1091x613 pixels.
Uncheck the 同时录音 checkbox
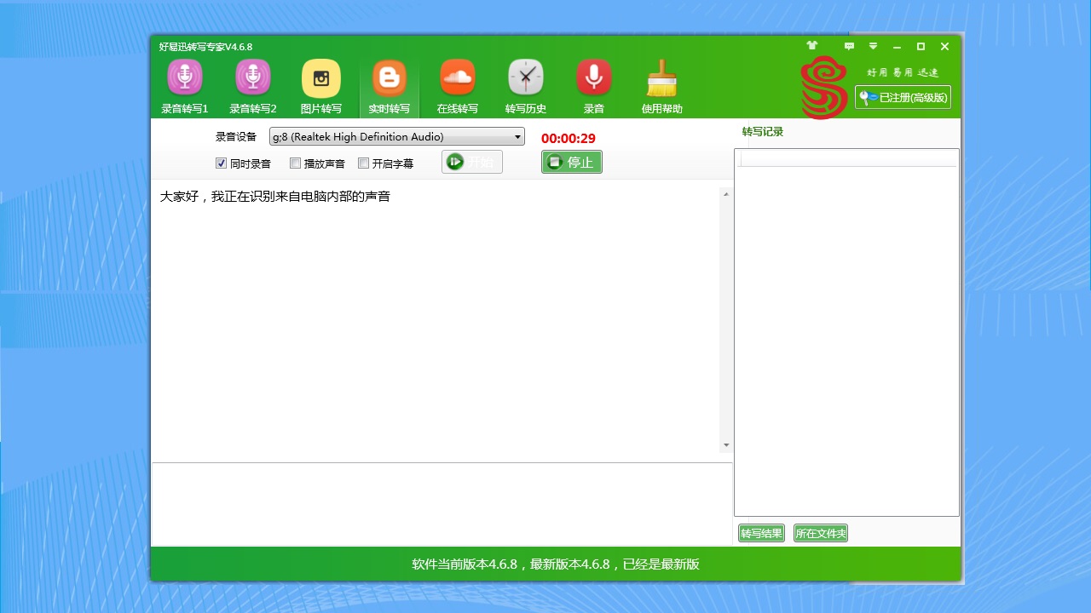pyautogui.click(x=221, y=163)
